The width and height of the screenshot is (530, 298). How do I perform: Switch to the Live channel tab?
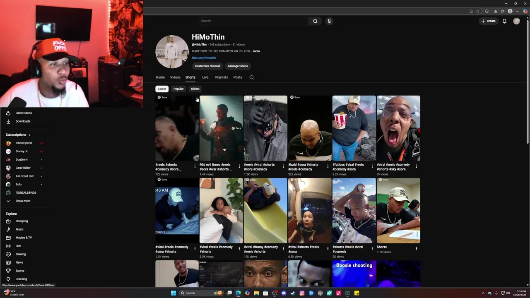[x=205, y=77]
